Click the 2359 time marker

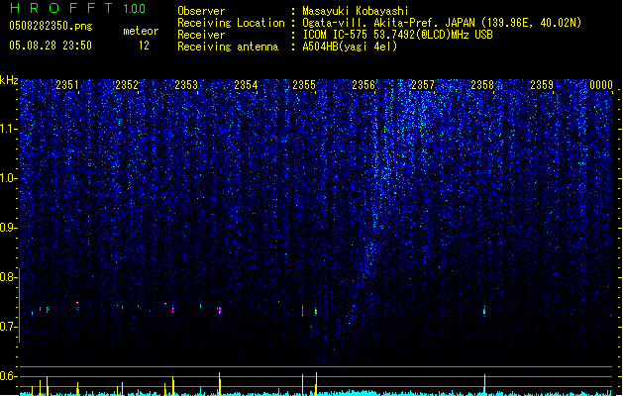(x=542, y=85)
